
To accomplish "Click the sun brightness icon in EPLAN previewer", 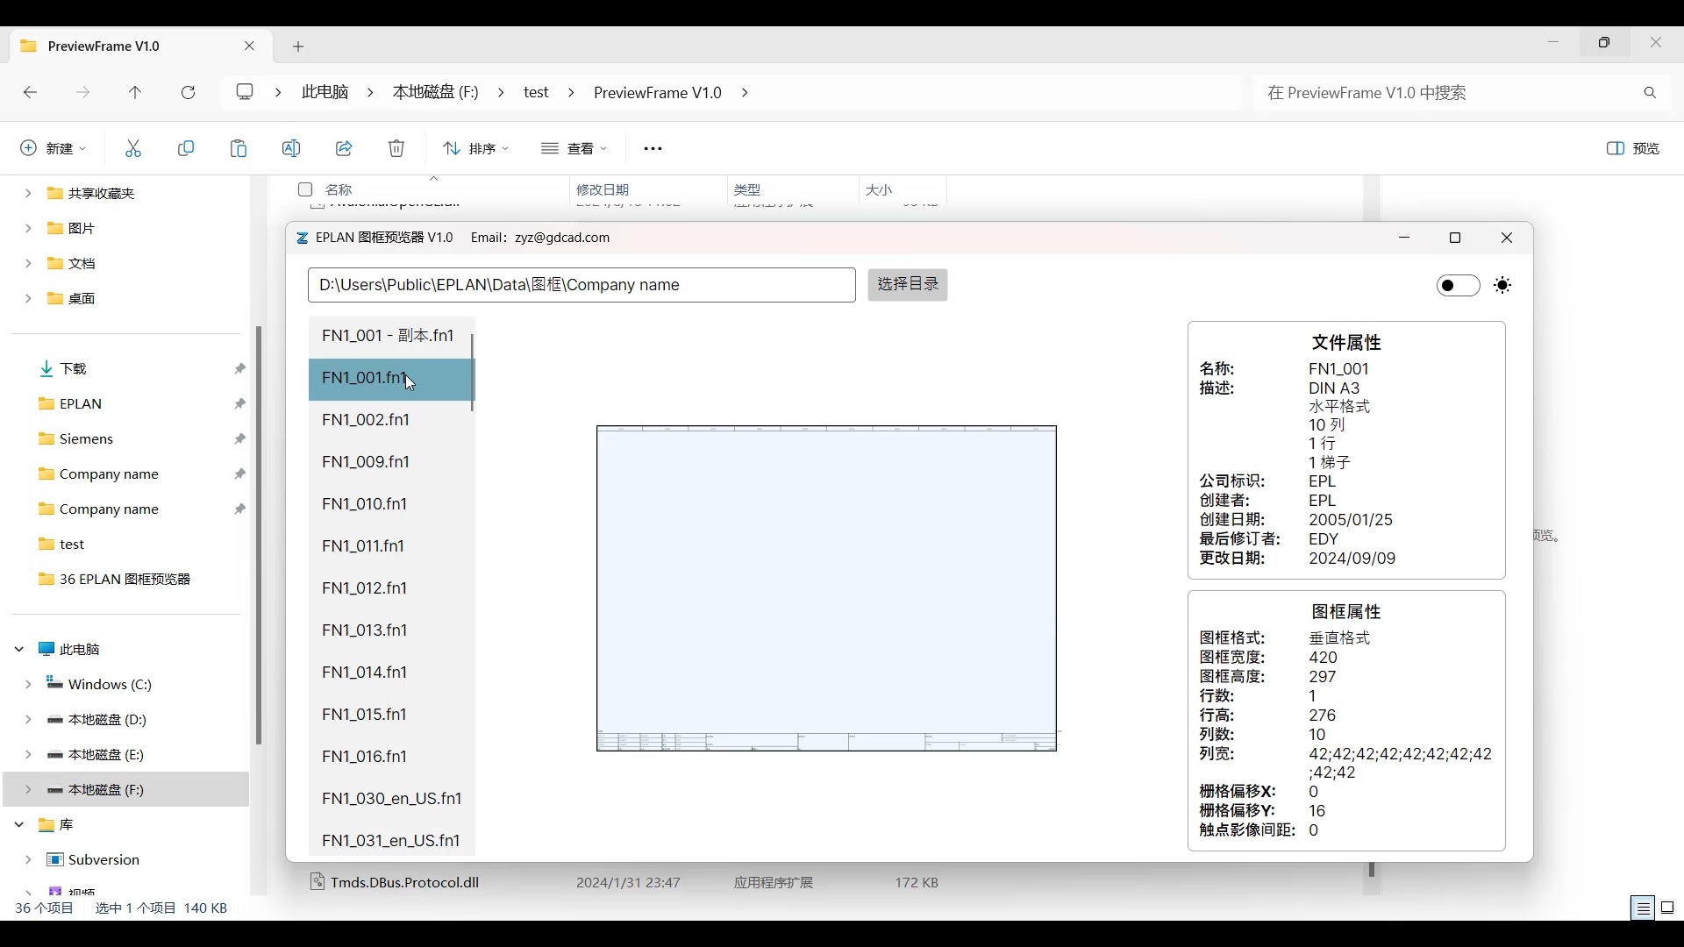I will point(1503,286).
